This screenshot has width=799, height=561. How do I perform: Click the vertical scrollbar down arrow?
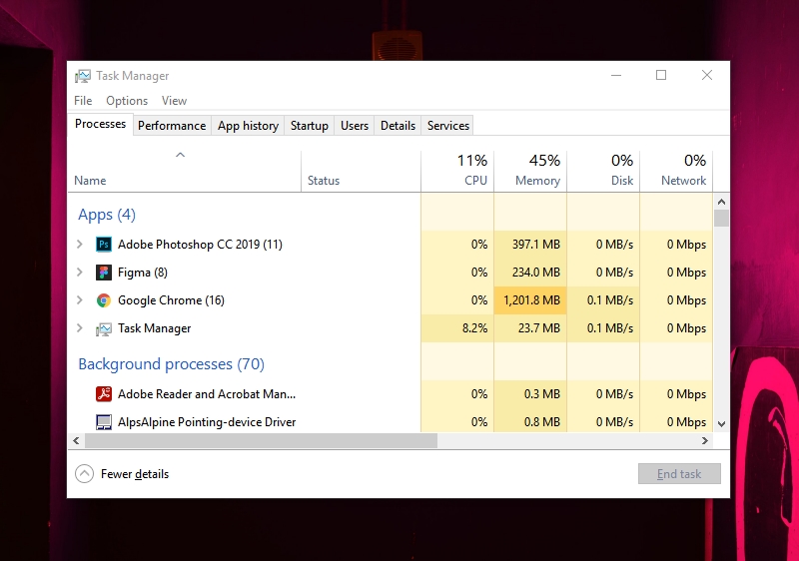click(x=721, y=424)
